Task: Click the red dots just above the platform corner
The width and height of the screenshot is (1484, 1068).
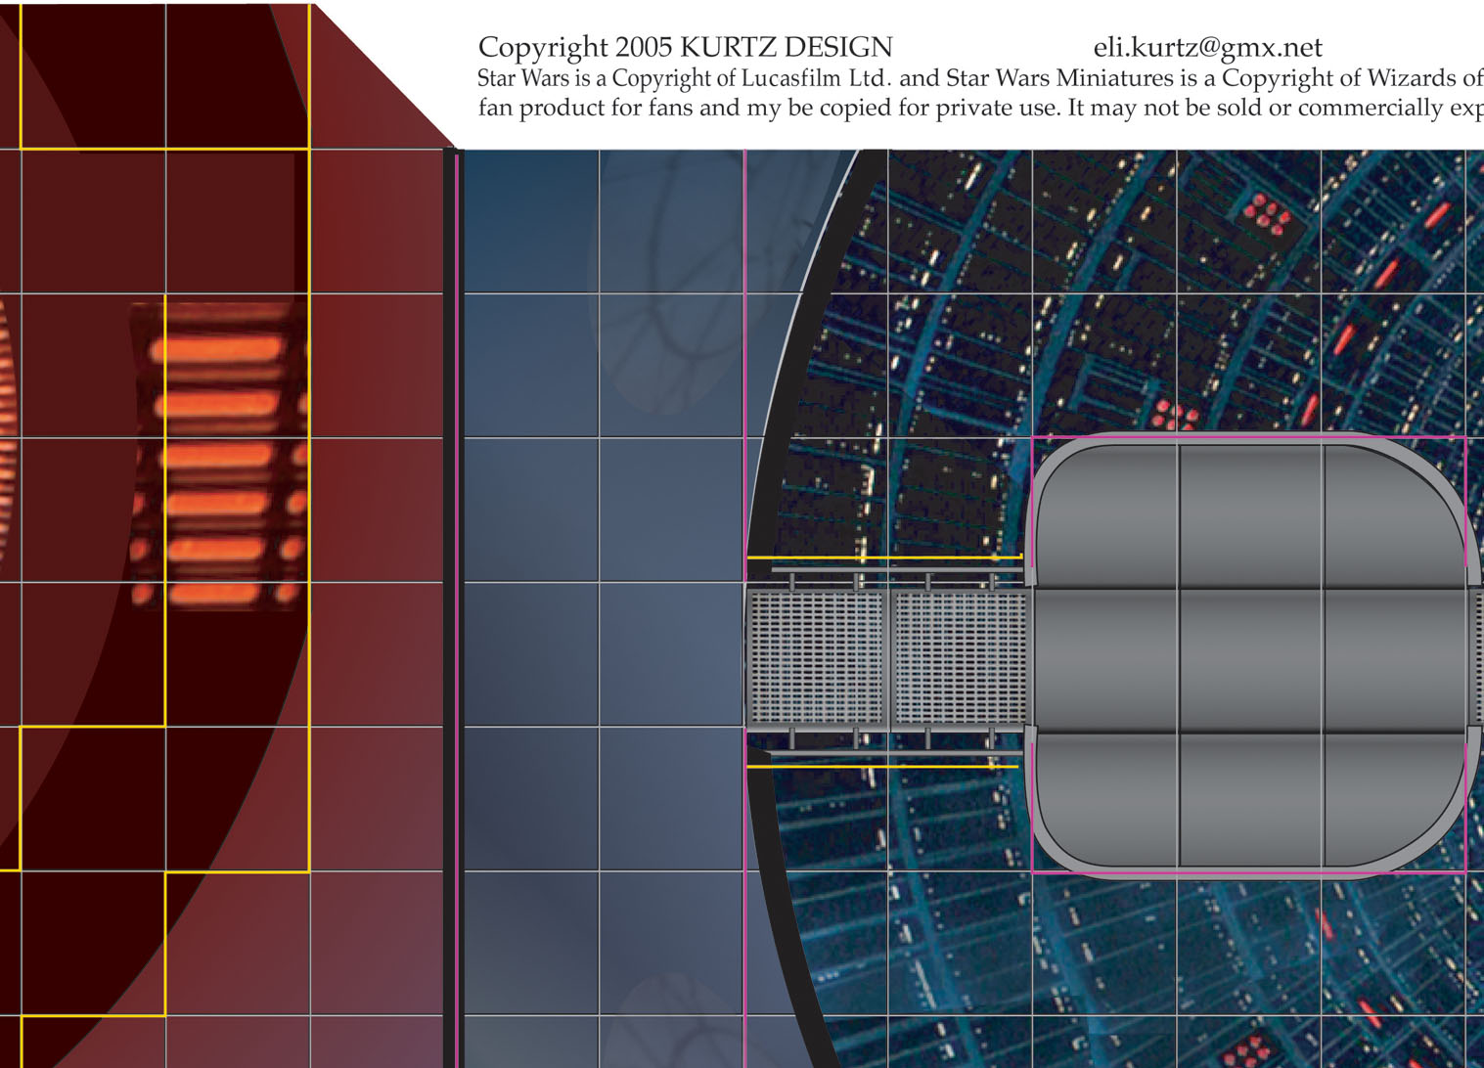Action: pyautogui.click(x=1174, y=415)
